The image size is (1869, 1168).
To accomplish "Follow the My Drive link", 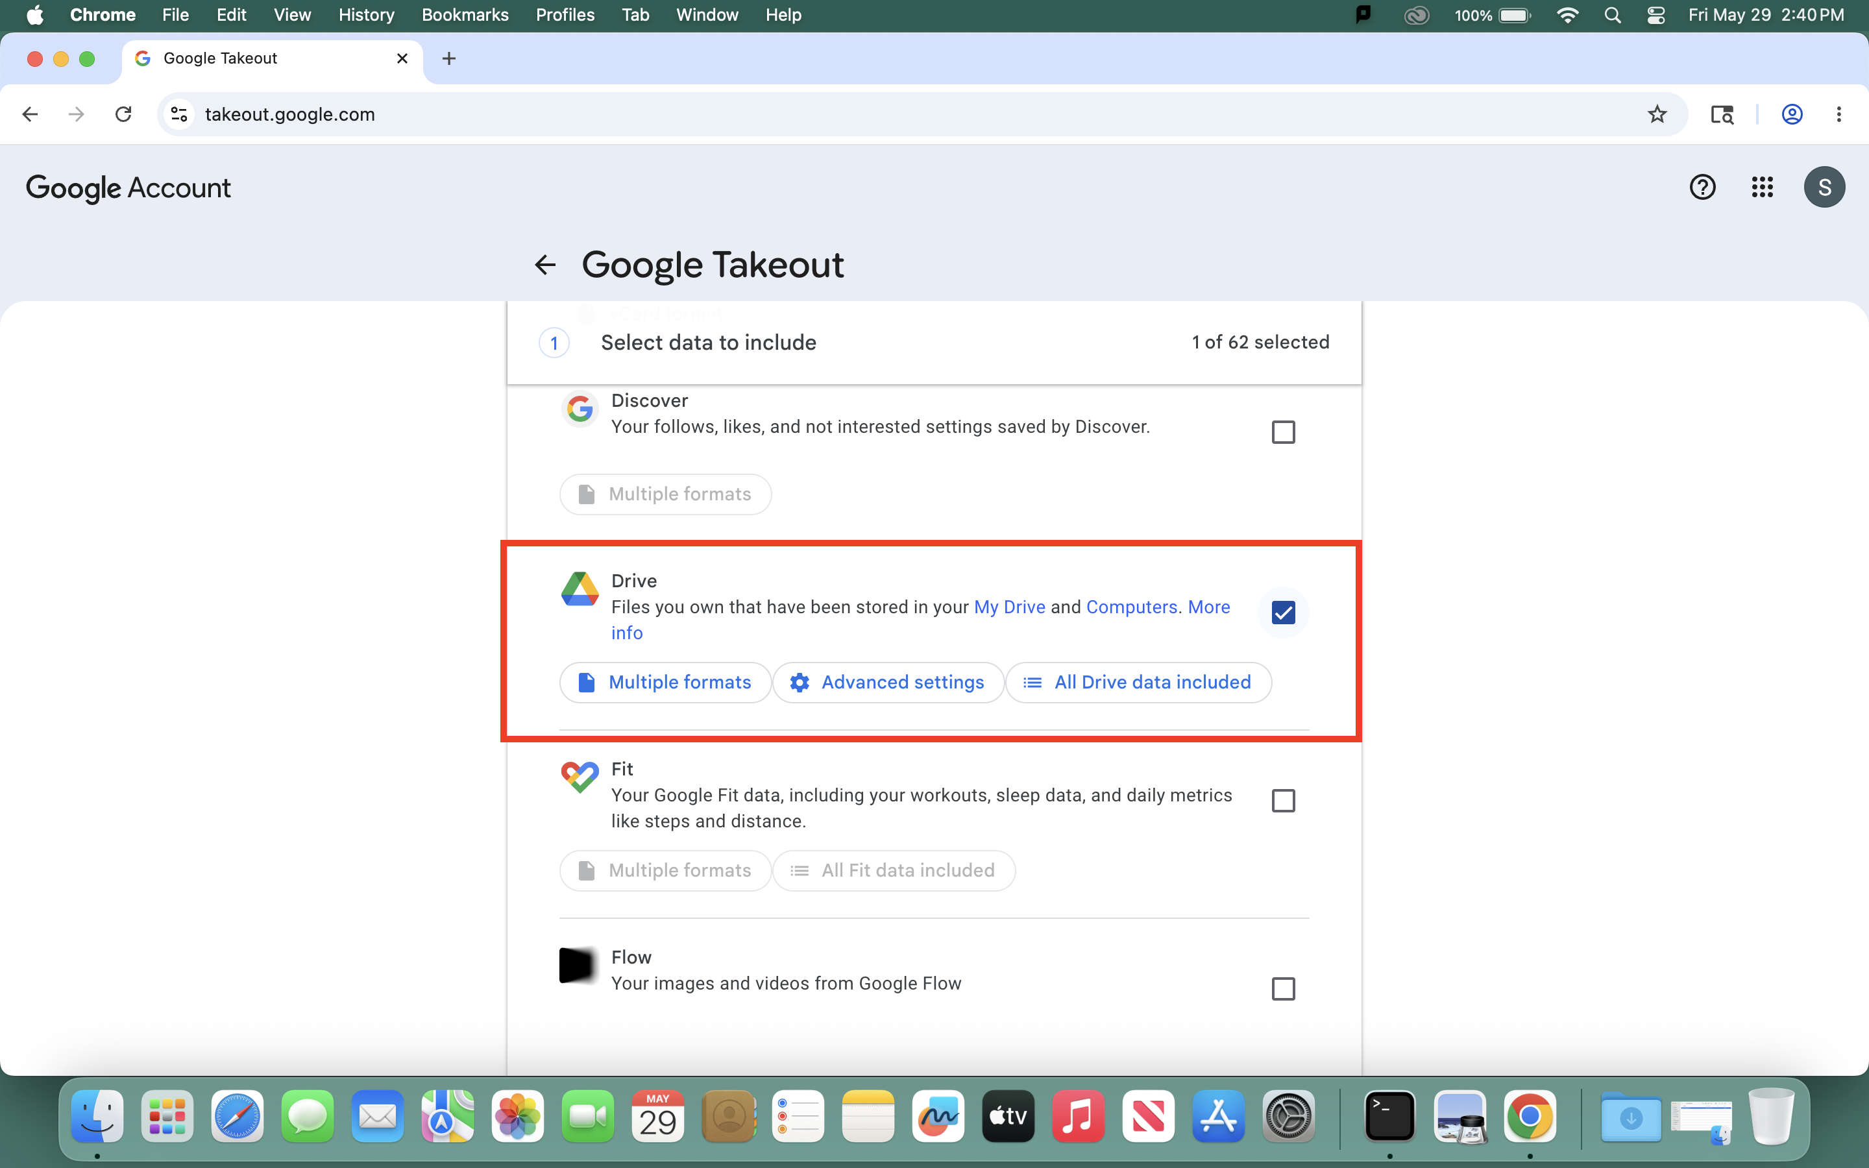I will point(1009,607).
